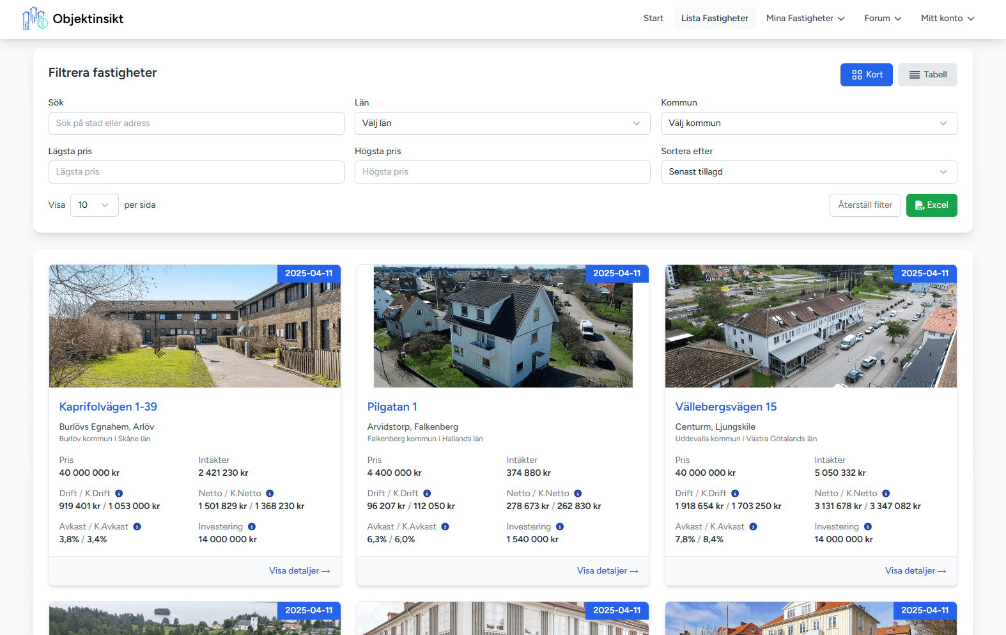Open the per-page count dropdown showing 10
The width and height of the screenshot is (1006, 635).
click(x=94, y=205)
